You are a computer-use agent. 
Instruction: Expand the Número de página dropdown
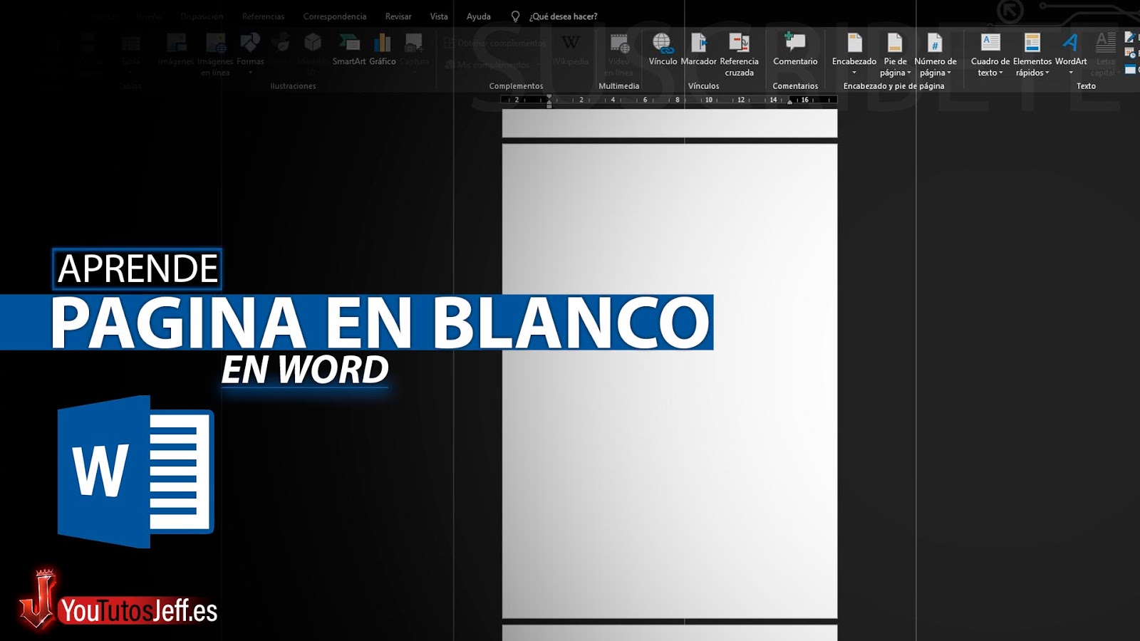coord(936,55)
